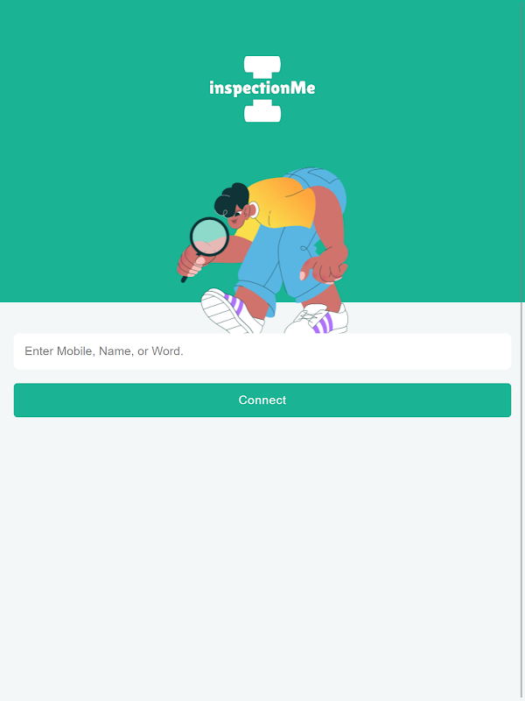This screenshot has width=525, height=701.
Task: Click the character's face behind the magnifier
Action: [x=236, y=217]
